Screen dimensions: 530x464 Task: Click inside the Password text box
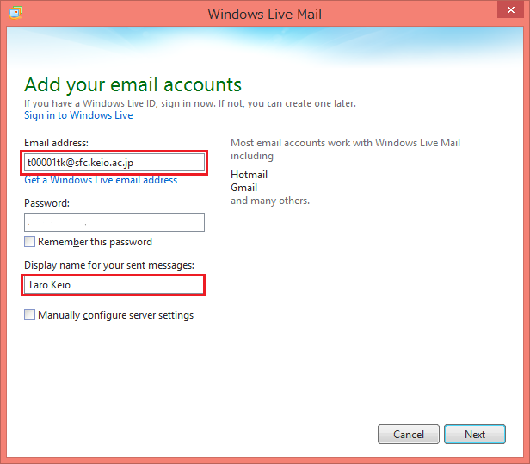114,223
